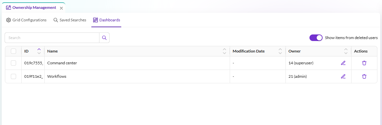Image resolution: width=382 pixels, height=125 pixels.
Task: Sort by Name column arrows
Action: coord(224,51)
